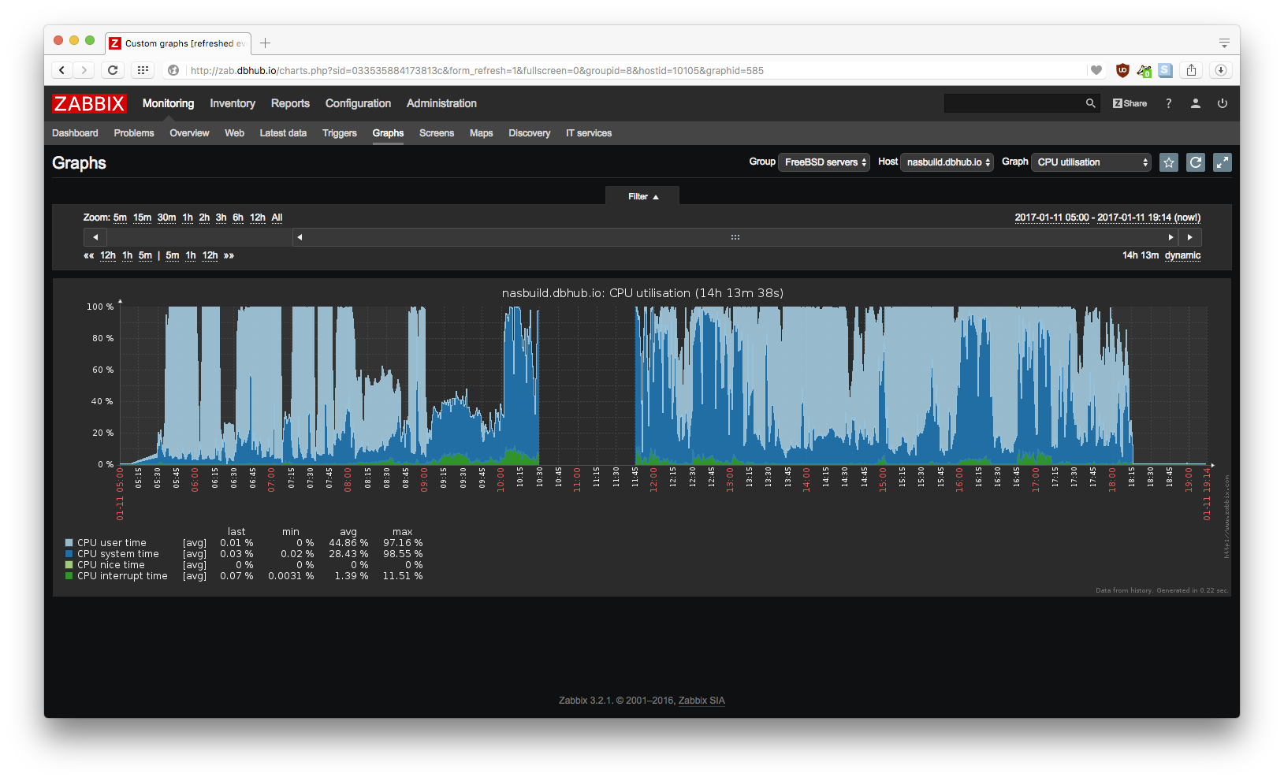
Task: Click the Zabbix search magnifier icon
Action: 1090,103
